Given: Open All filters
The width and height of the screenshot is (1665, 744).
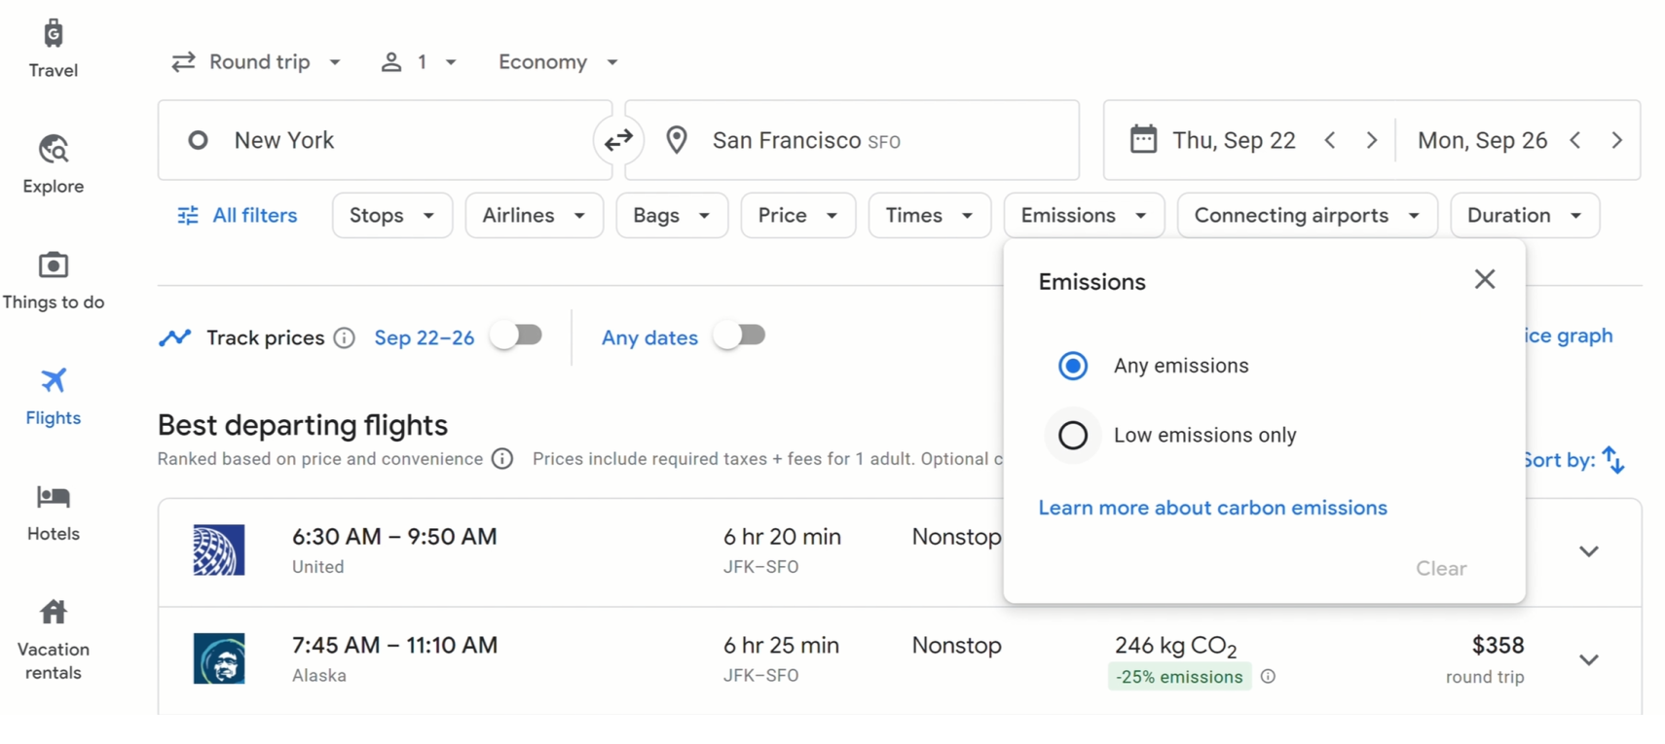Looking at the screenshot, I should pyautogui.click(x=238, y=215).
